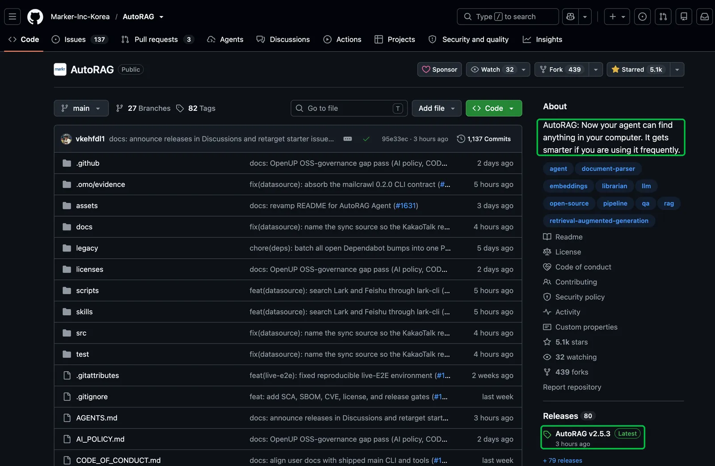Select the document-parser topic tag
This screenshot has width=715, height=466.
608,168
